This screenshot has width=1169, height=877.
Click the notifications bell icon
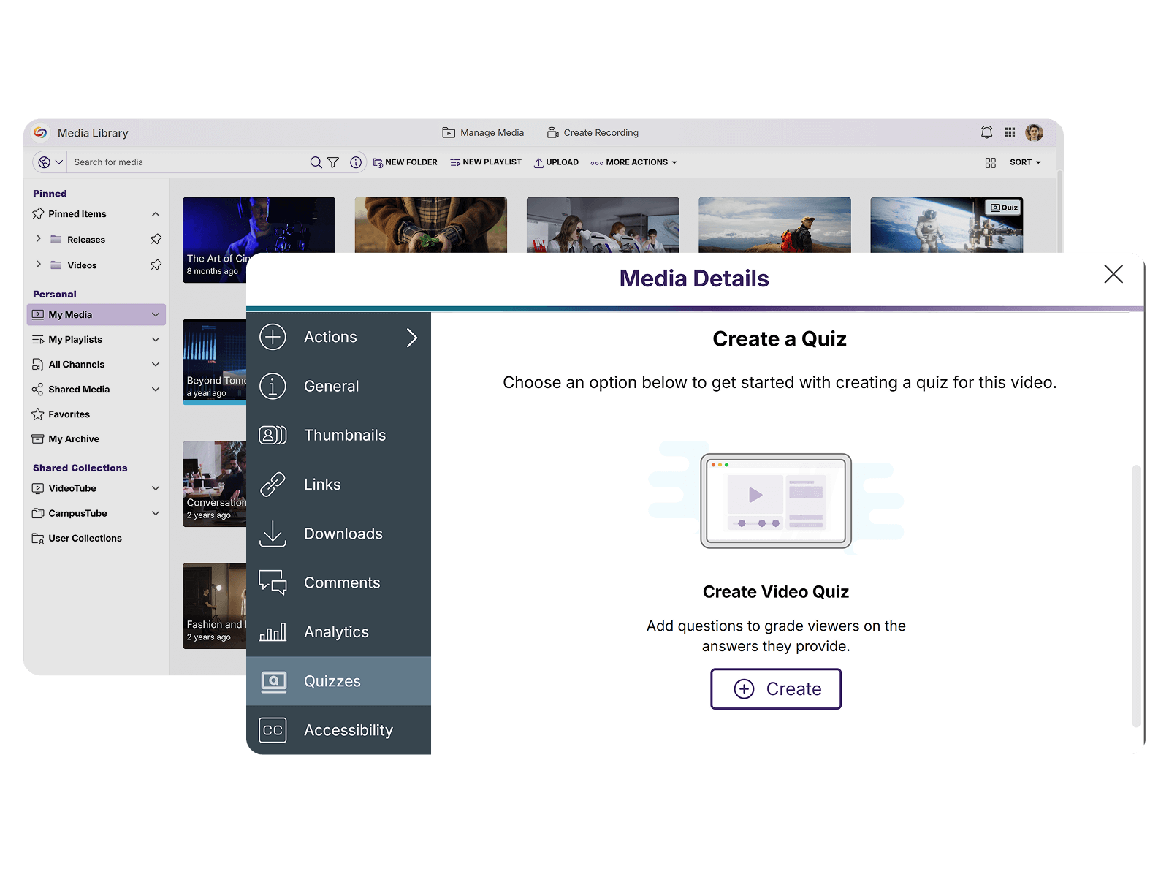[x=986, y=132]
